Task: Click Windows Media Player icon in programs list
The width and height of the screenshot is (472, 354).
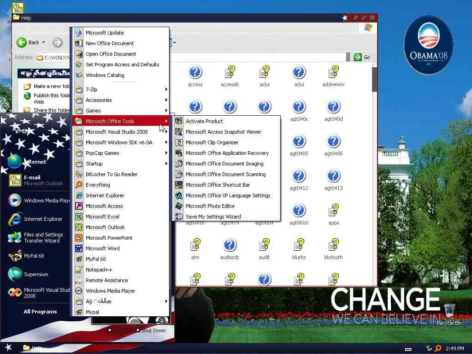Action: coord(79,290)
